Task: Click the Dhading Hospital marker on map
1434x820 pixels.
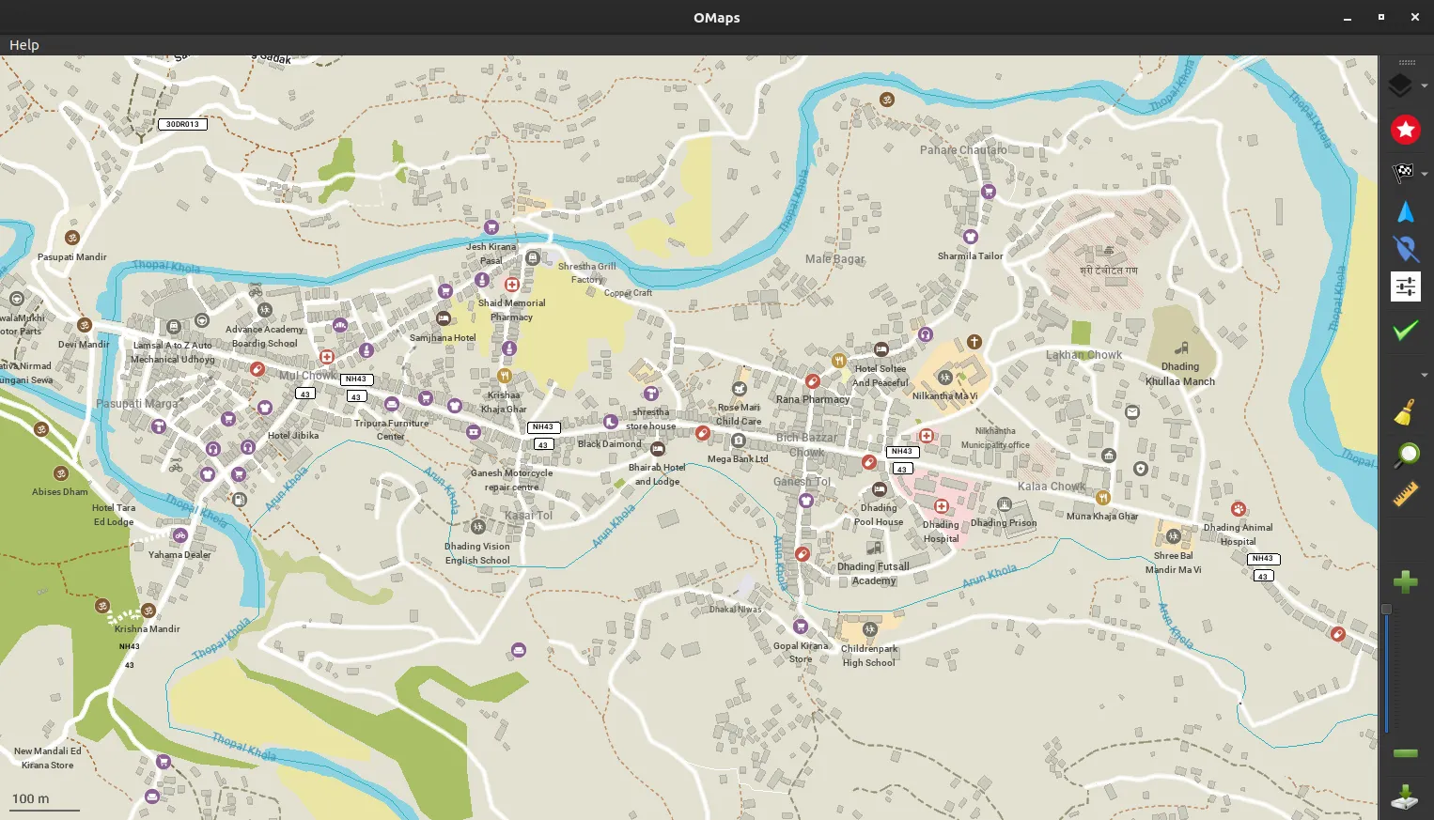Action: pyautogui.click(x=941, y=507)
